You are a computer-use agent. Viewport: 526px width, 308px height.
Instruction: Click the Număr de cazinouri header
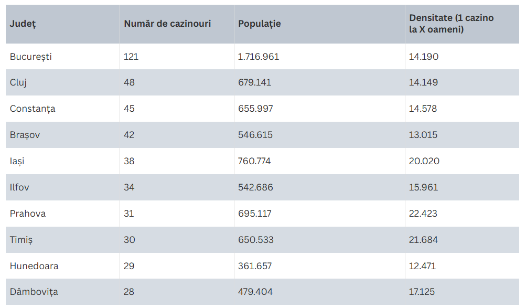point(167,24)
